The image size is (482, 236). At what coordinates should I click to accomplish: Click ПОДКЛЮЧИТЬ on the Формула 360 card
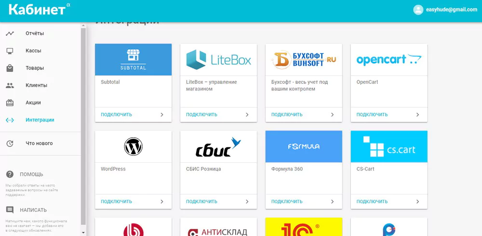[287, 202]
